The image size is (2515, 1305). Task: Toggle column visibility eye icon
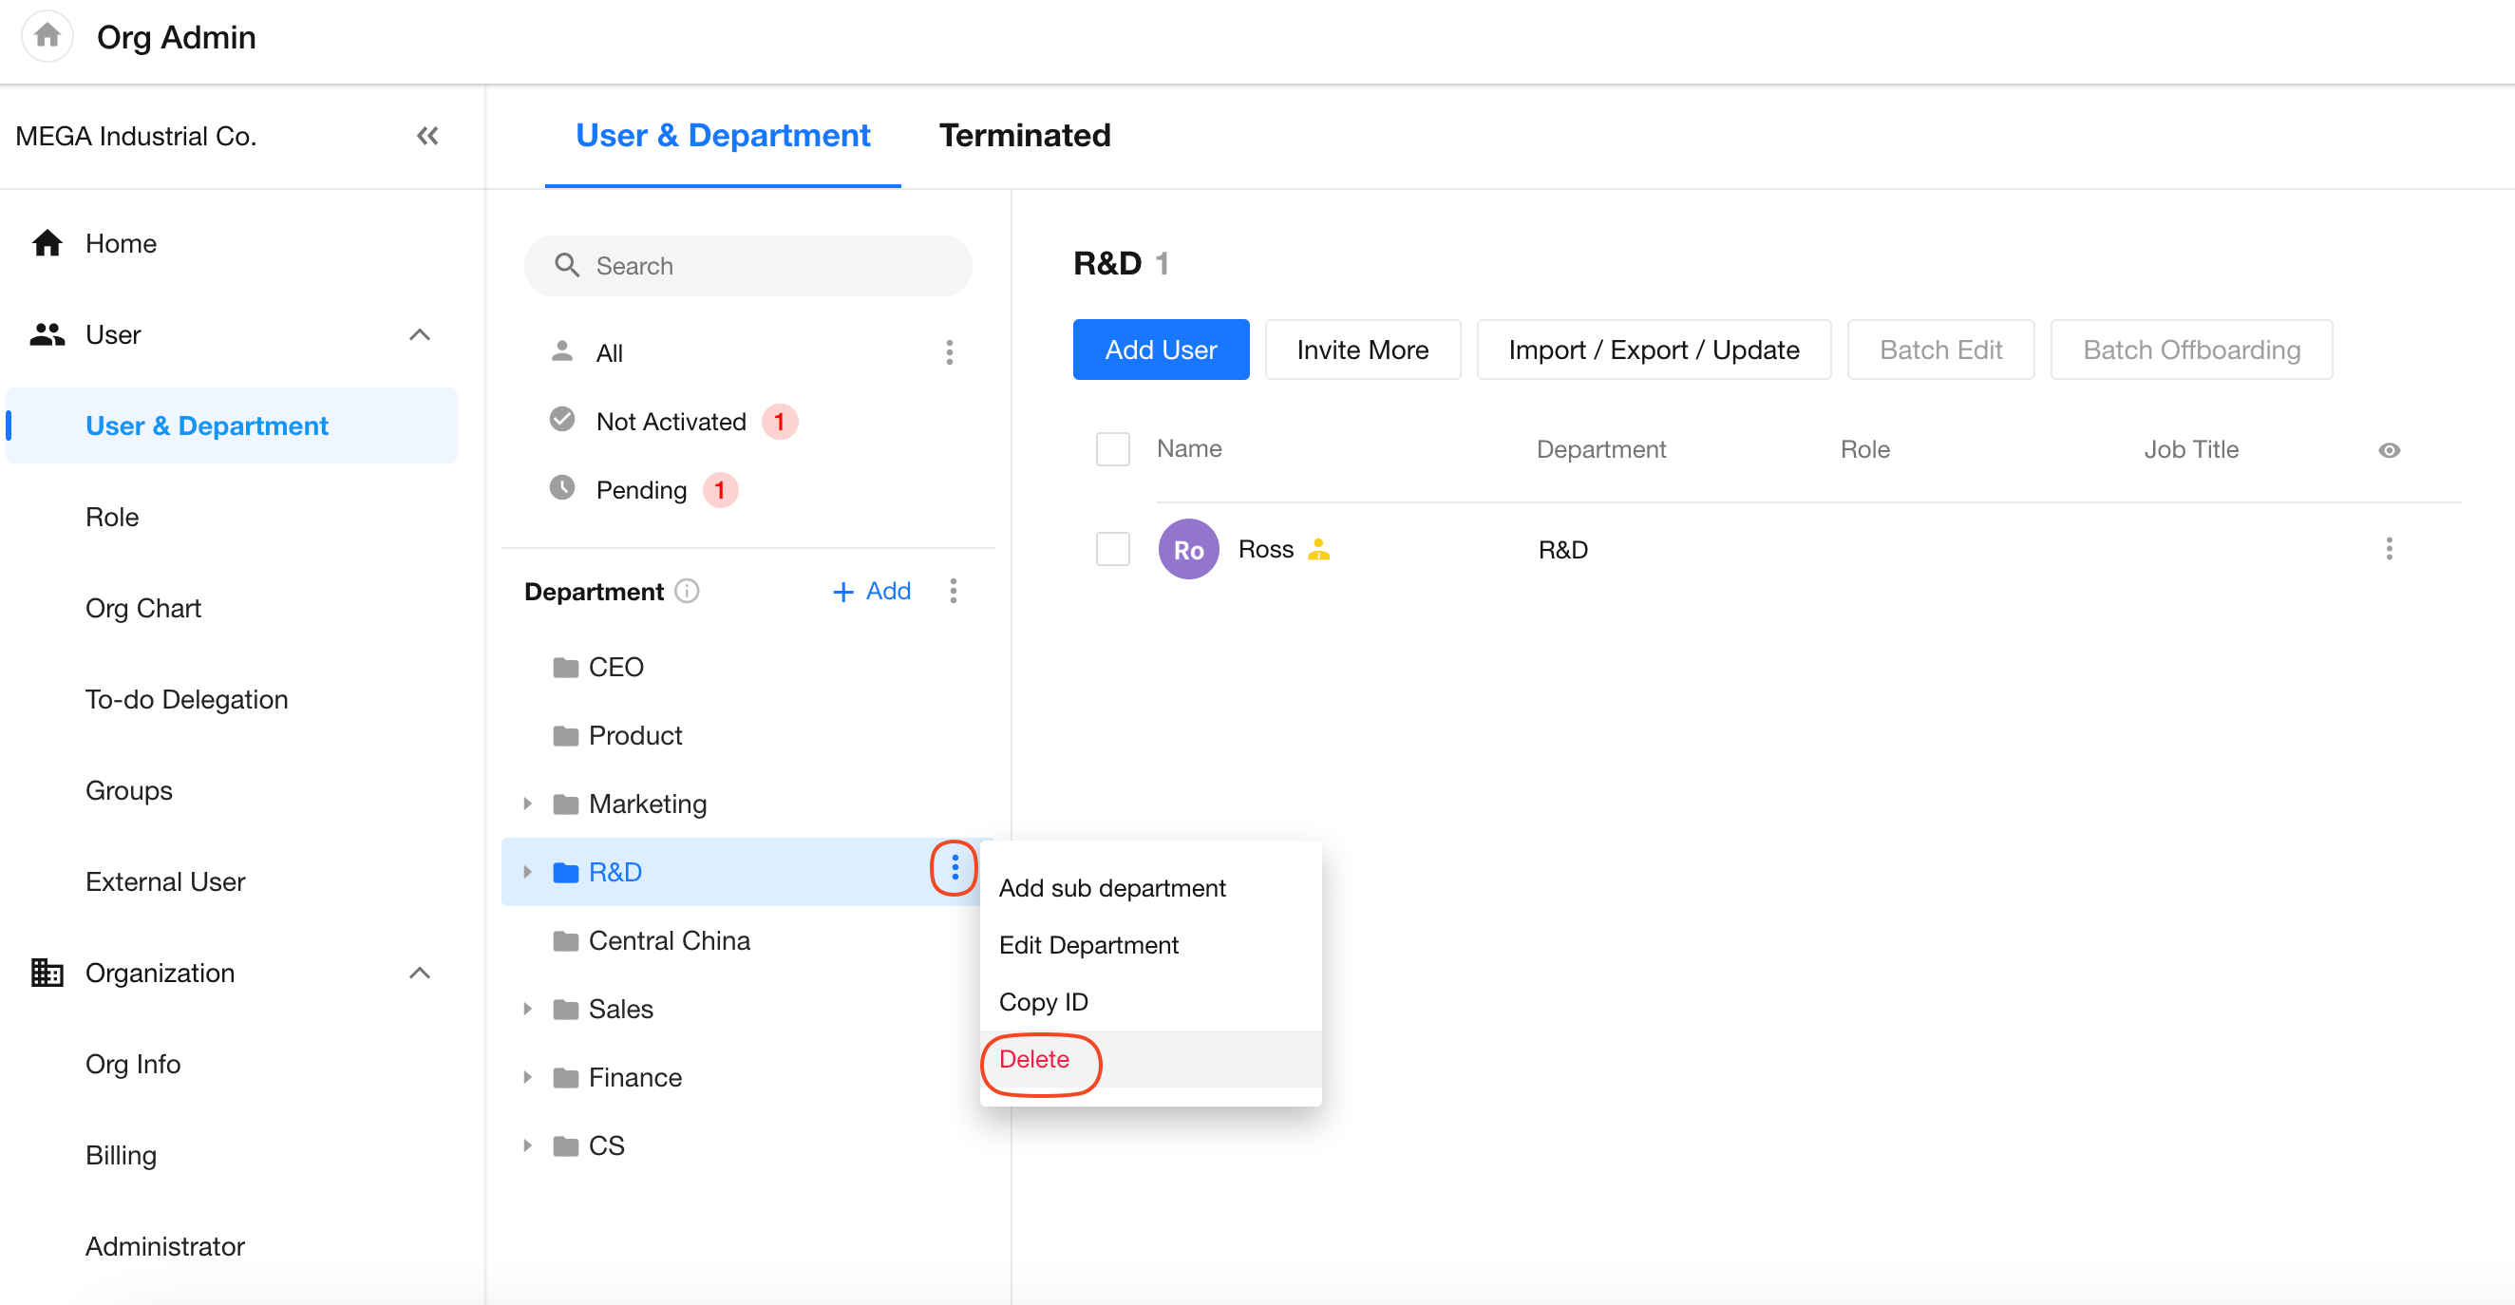(x=2388, y=450)
